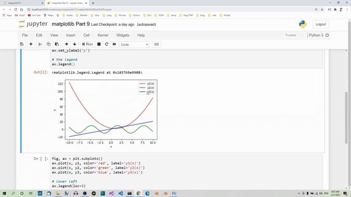Open the Windows Start menu

click(x=4, y=193)
